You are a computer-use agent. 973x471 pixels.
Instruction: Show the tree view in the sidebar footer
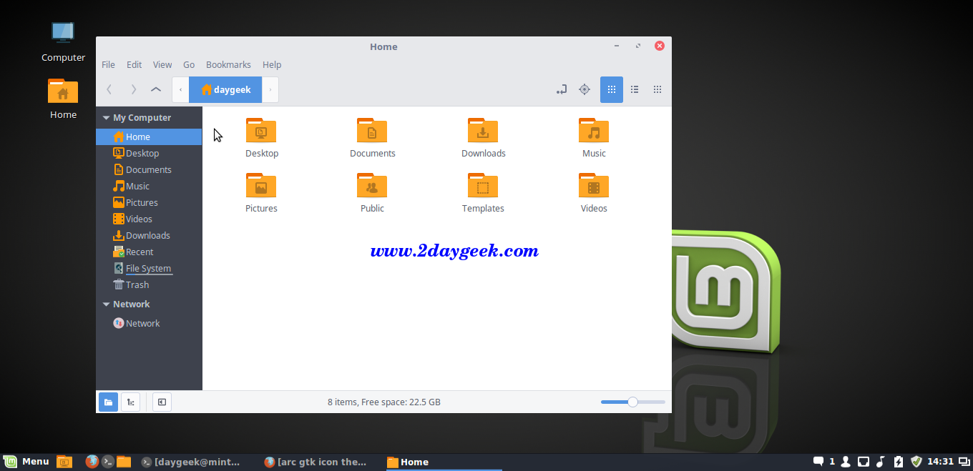tap(130, 402)
